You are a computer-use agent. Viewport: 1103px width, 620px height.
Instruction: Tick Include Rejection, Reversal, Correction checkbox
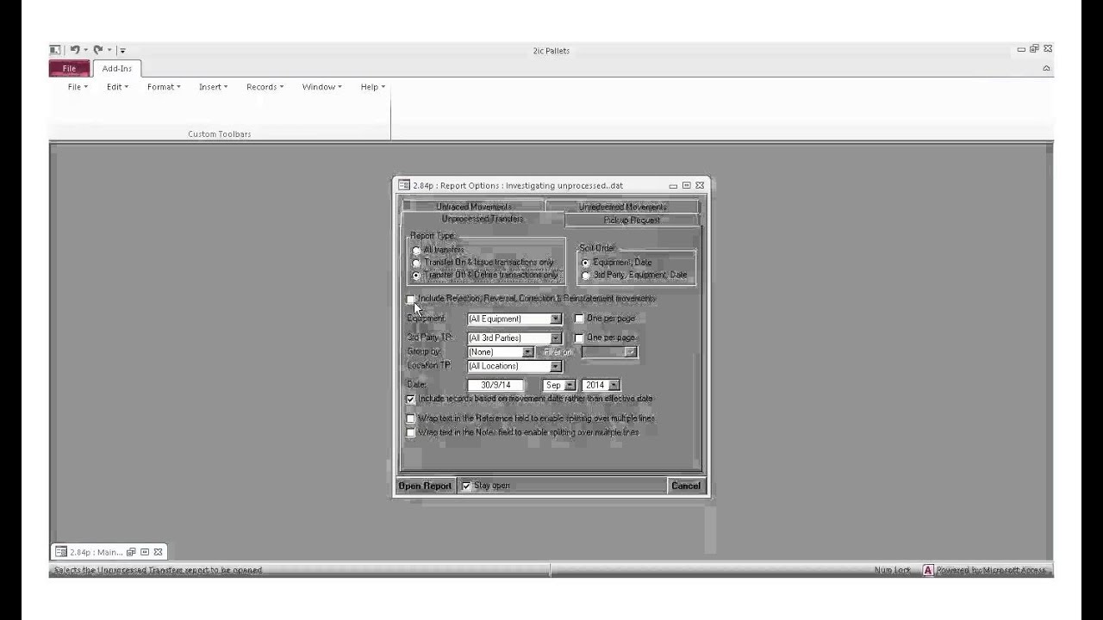(410, 299)
